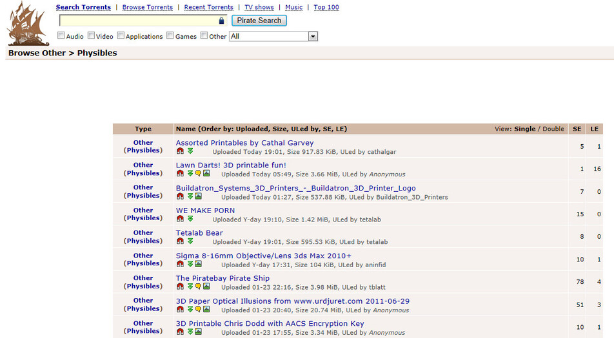Click magnet icon for Buildatron Systems torrent

(x=180, y=196)
